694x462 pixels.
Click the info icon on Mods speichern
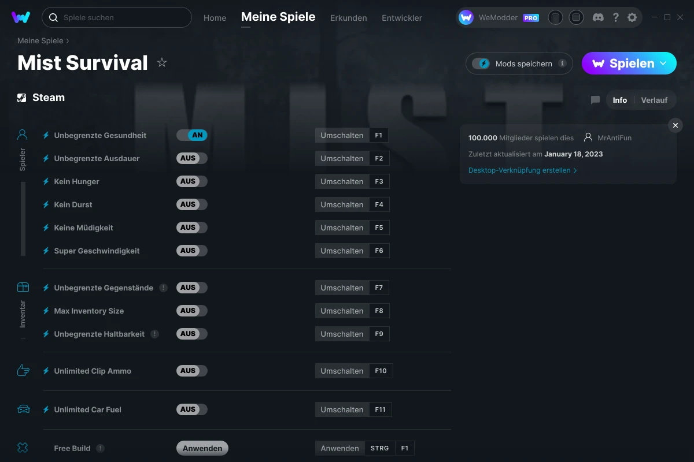(x=562, y=64)
